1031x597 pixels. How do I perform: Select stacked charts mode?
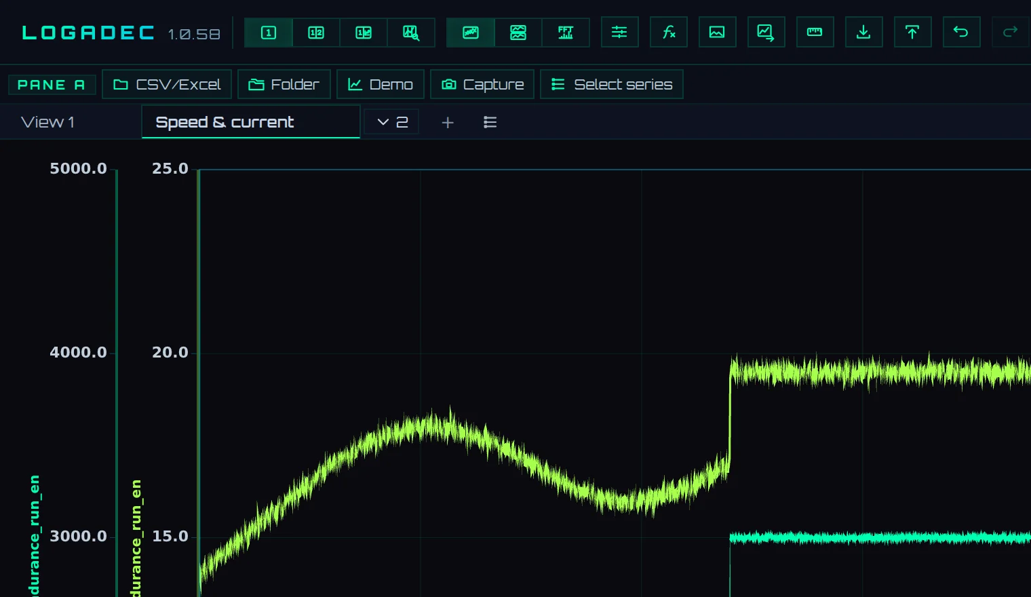[518, 33]
